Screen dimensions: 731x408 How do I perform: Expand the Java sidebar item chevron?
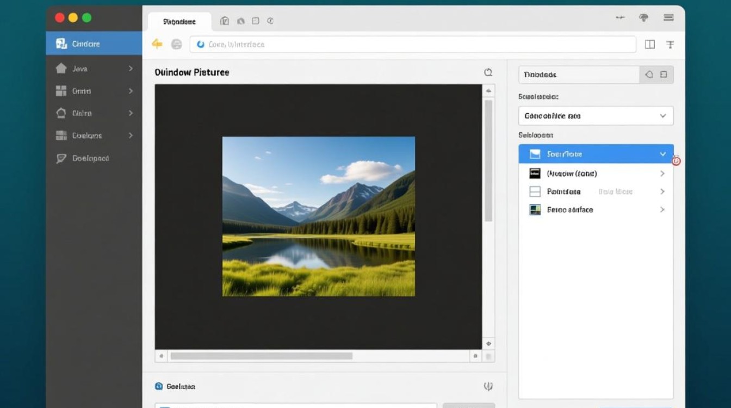point(131,69)
